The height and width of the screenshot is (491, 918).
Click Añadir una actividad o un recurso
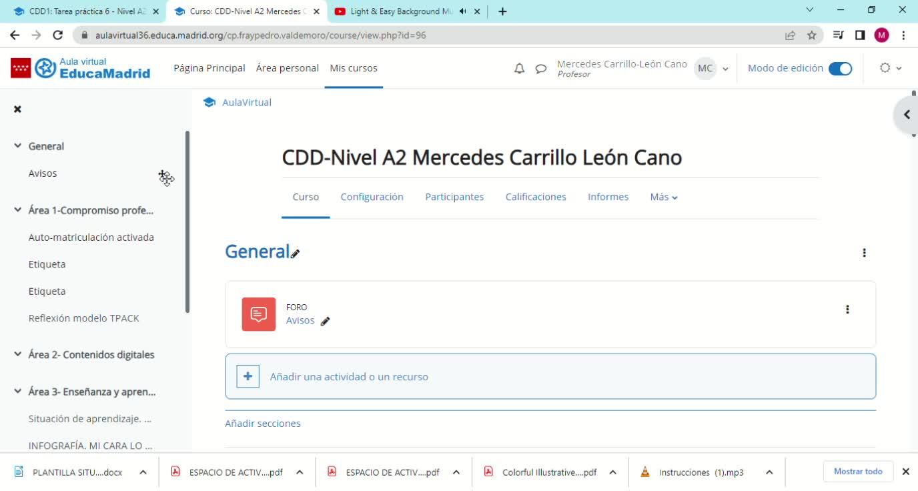349,377
